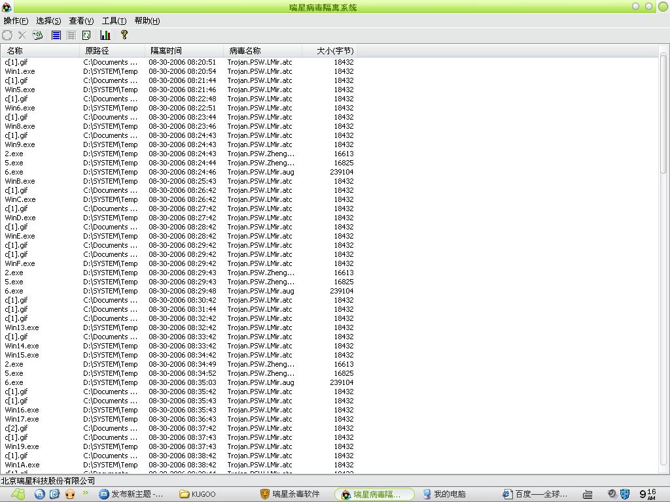Click the Rising app icon in title bar
The height and width of the screenshot is (502, 670).
pyautogui.click(x=7, y=7)
